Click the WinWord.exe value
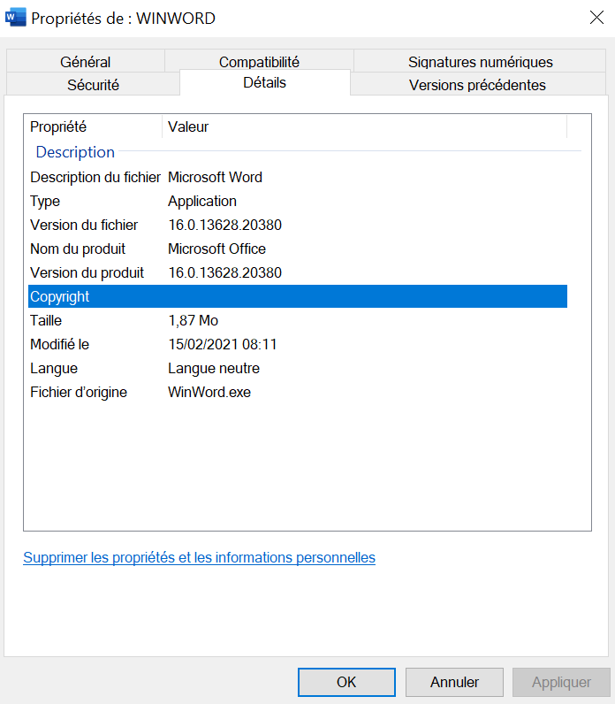 tap(209, 392)
